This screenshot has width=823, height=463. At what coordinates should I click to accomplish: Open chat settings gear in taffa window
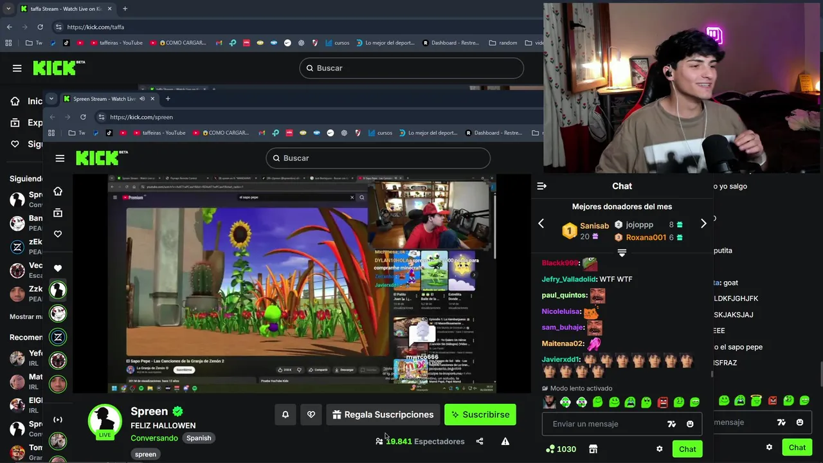[769, 447]
